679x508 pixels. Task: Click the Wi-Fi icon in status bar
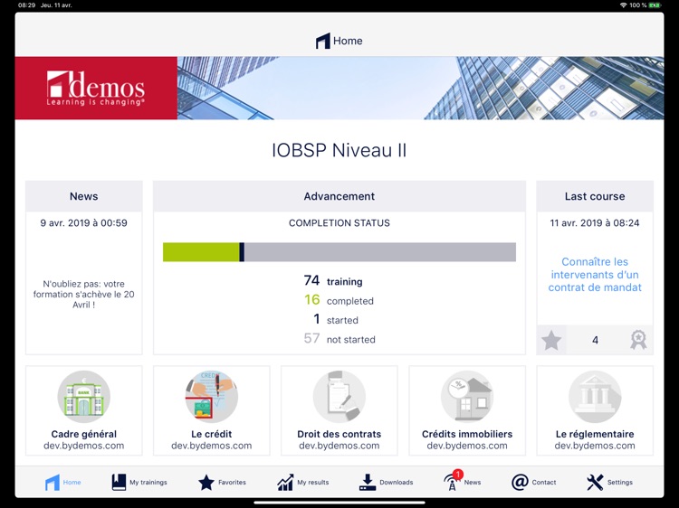click(x=624, y=5)
